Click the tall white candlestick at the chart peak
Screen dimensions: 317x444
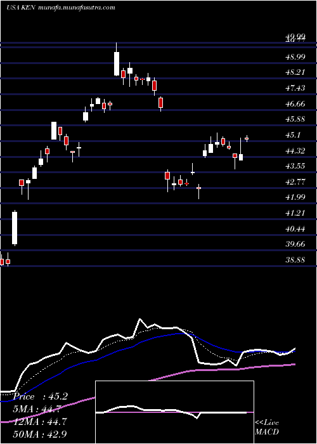click(116, 60)
